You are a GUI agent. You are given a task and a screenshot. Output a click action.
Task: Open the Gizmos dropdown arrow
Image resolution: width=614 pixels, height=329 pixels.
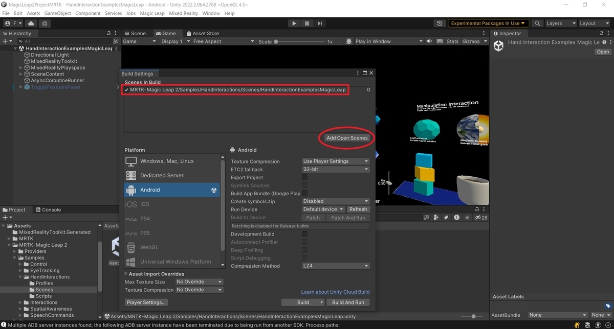point(485,41)
